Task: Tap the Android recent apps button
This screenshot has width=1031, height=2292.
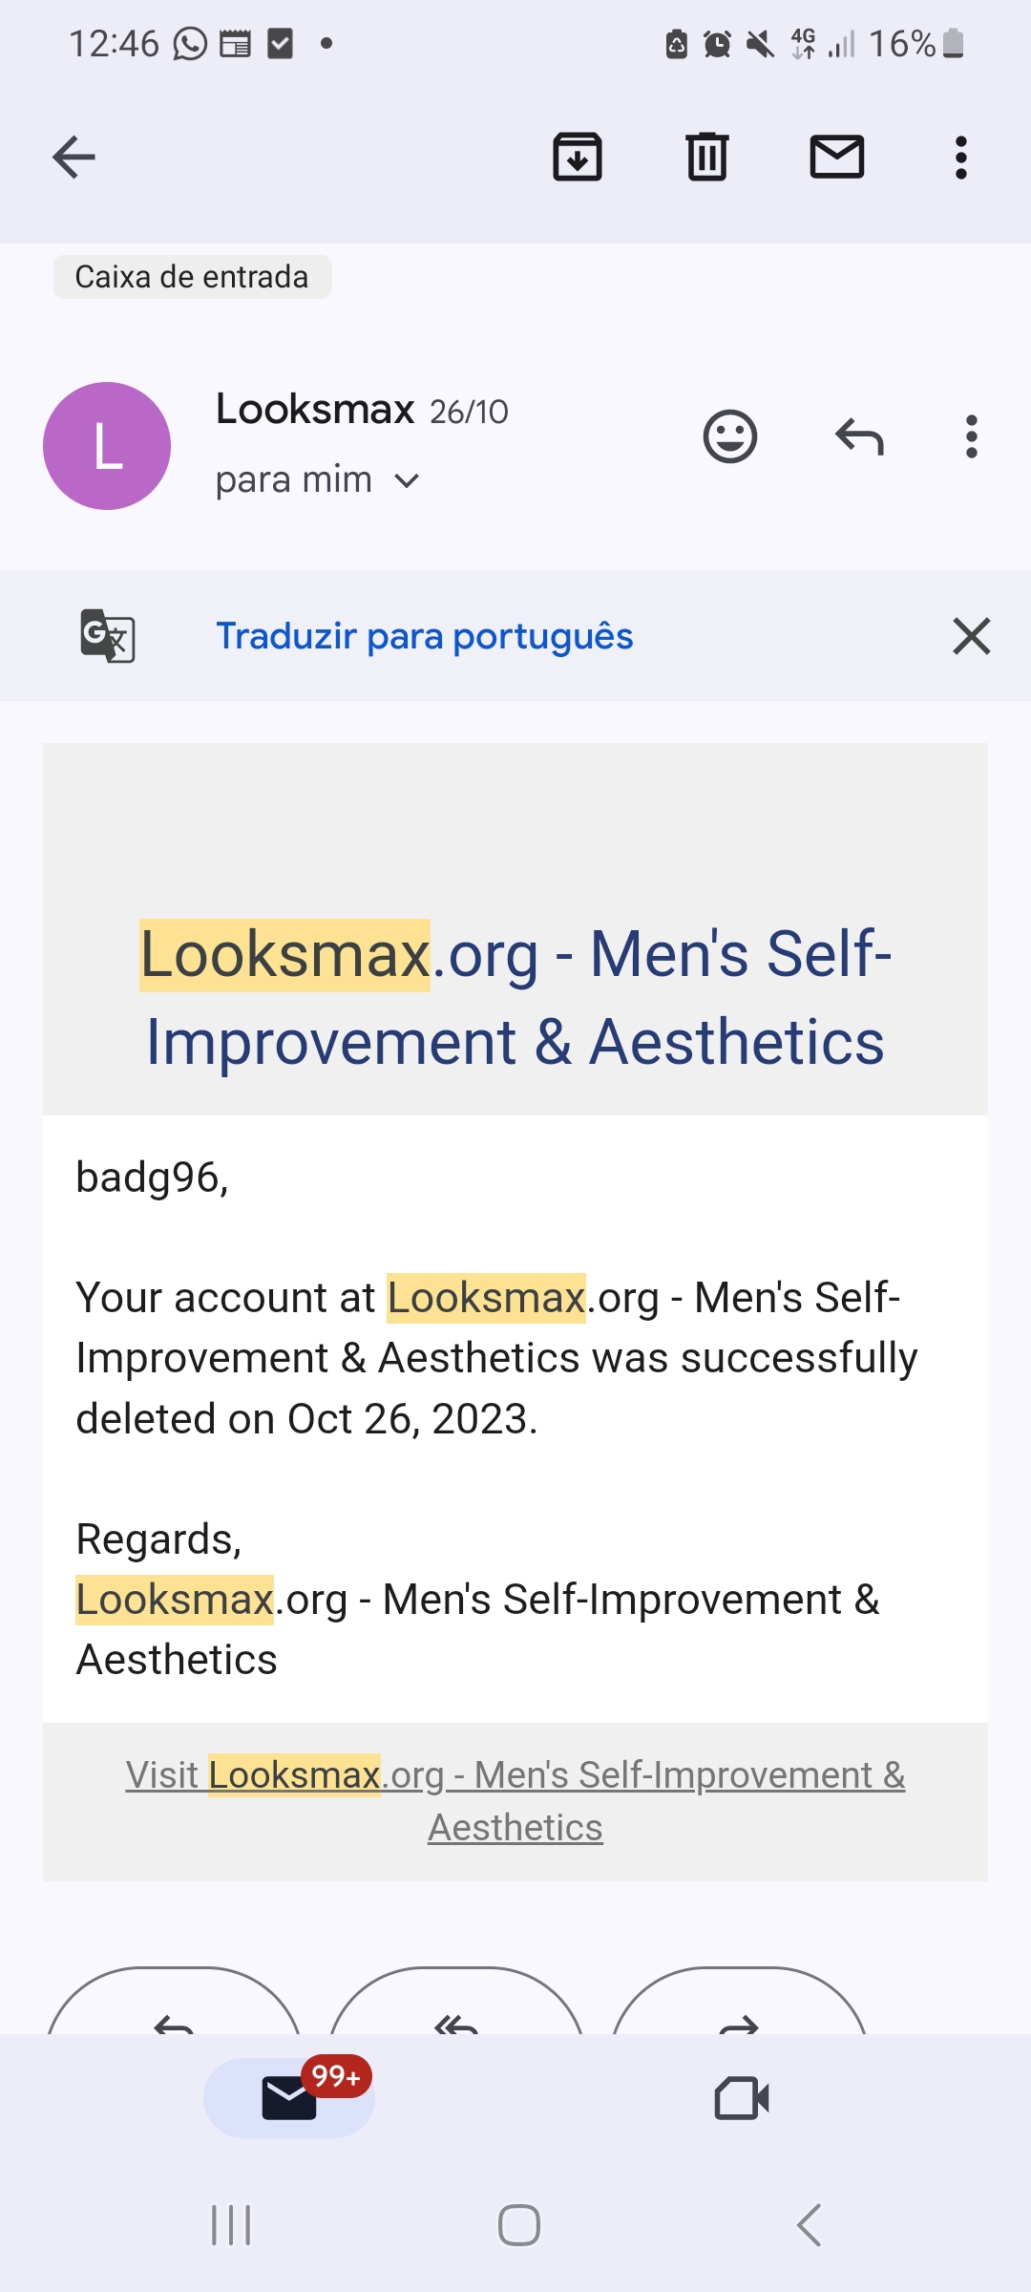Action: coord(231,2225)
